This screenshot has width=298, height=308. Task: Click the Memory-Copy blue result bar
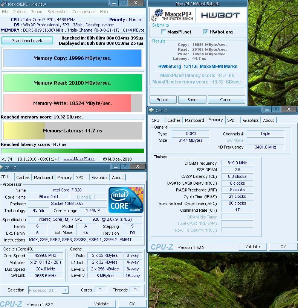point(72,58)
